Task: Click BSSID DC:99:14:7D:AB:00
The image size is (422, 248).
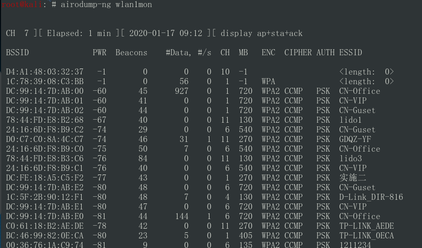Action: [45, 91]
